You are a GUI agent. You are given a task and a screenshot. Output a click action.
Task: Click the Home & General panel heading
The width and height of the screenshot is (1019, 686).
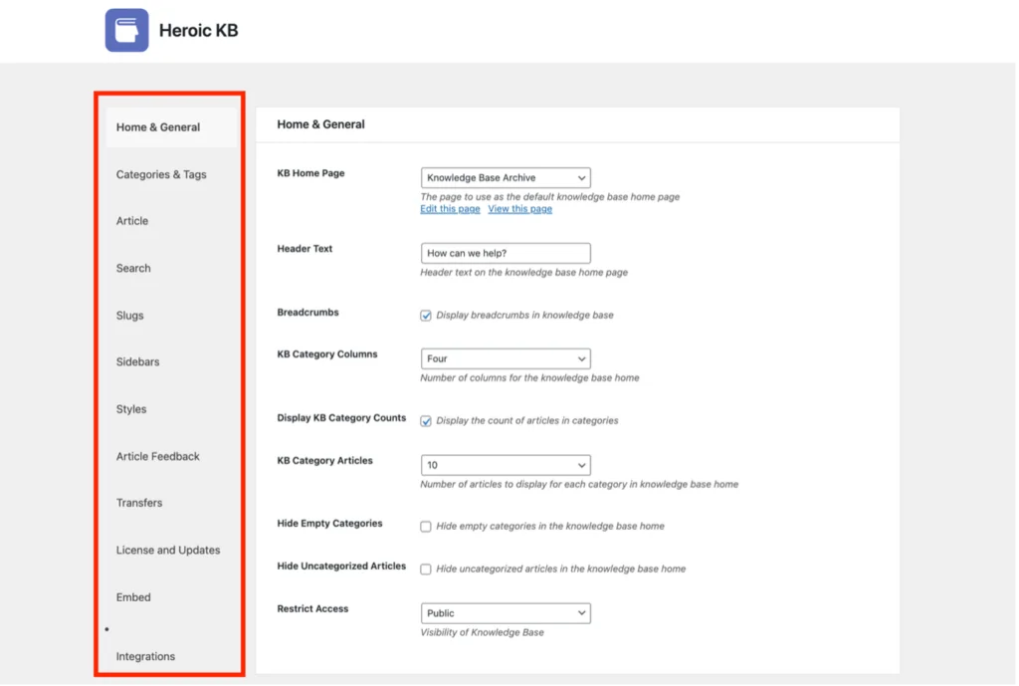coord(321,124)
